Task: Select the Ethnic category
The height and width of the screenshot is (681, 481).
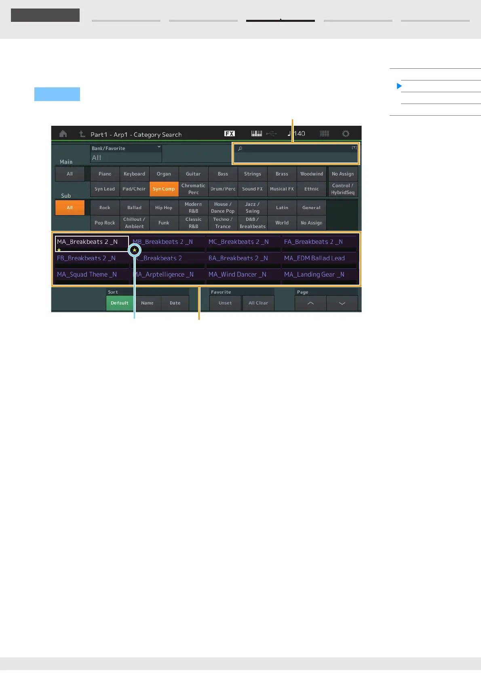Action: click(x=312, y=189)
